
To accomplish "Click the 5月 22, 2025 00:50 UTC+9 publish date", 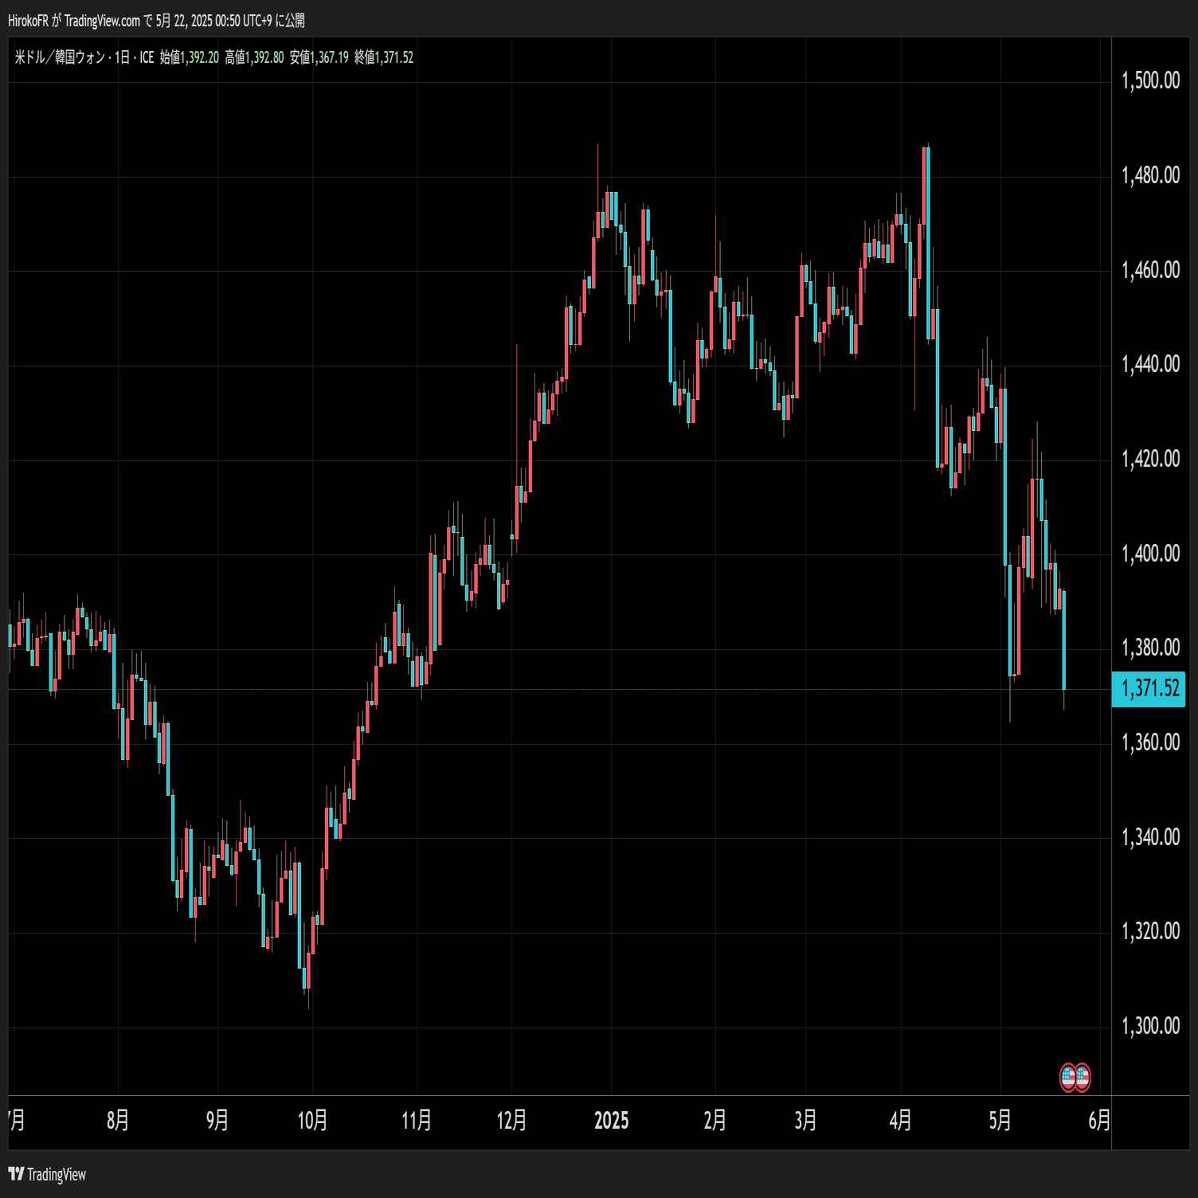I will pos(213,21).
